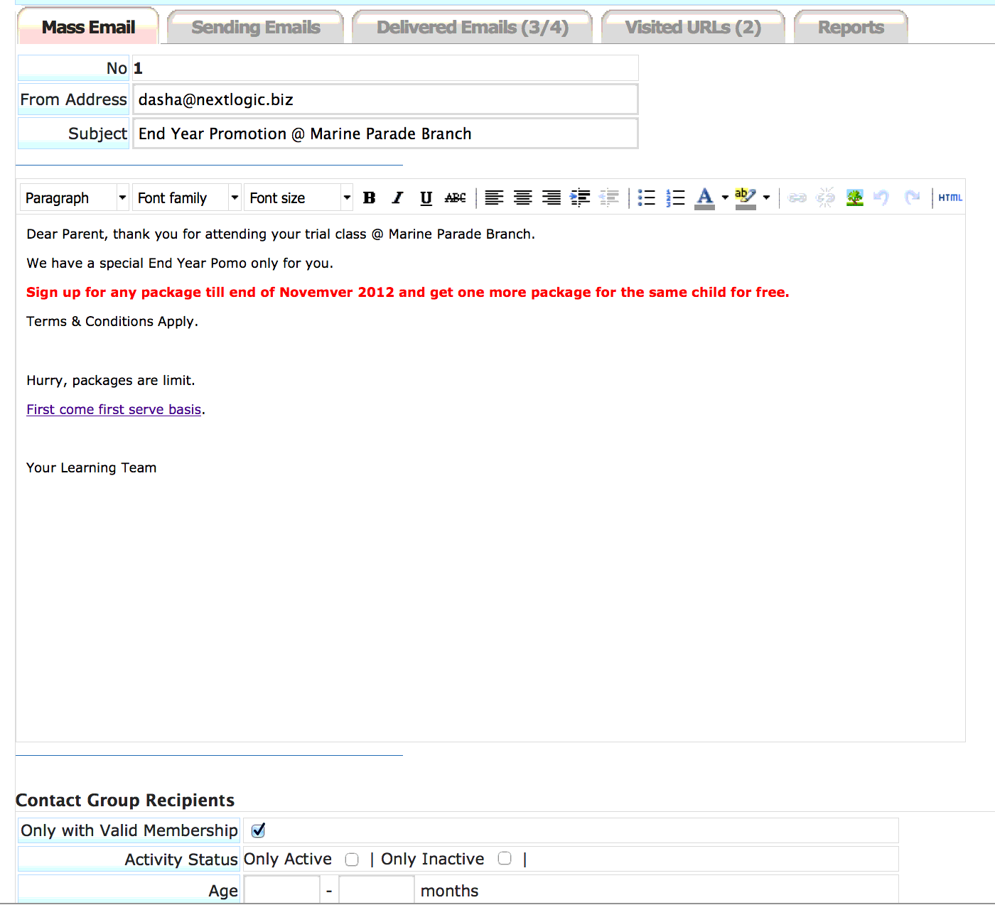Apply bold formatting in the editor
Viewport: 995px width, 905px height.
click(x=369, y=198)
